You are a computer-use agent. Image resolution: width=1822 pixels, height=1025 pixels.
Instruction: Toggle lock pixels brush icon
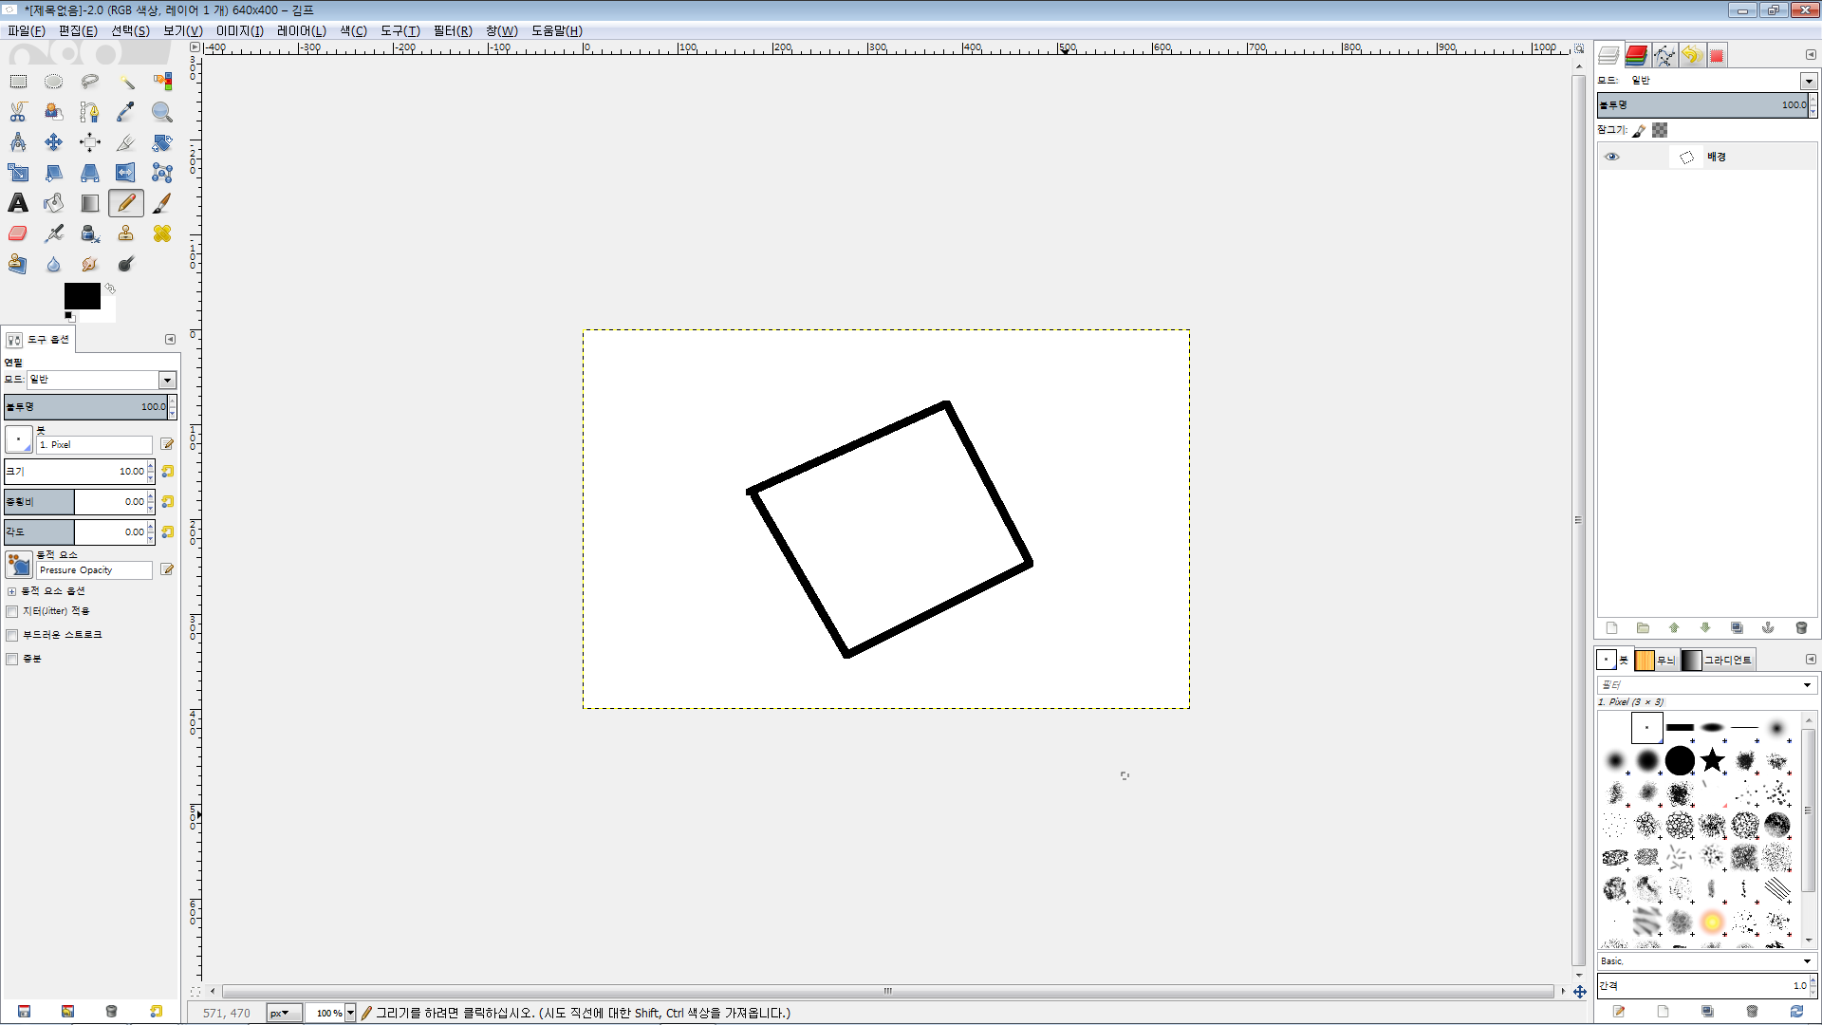pyautogui.click(x=1639, y=131)
